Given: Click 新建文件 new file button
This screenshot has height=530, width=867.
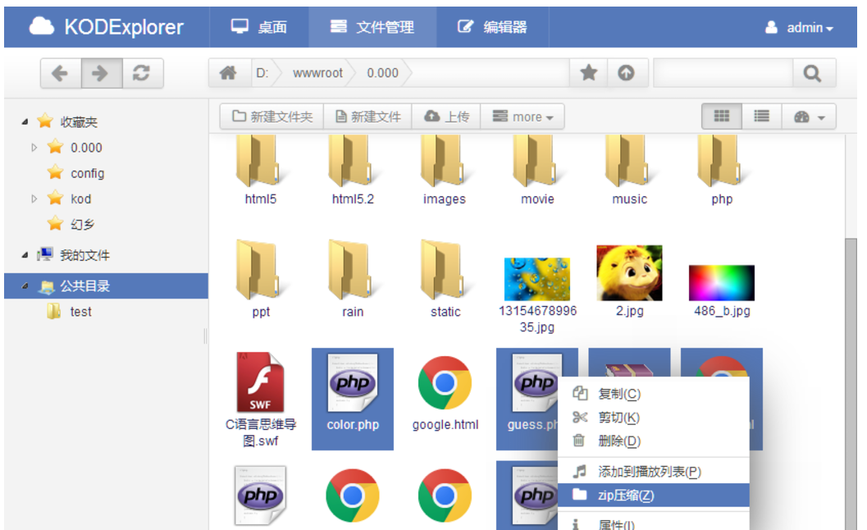Looking at the screenshot, I should pos(367,117).
